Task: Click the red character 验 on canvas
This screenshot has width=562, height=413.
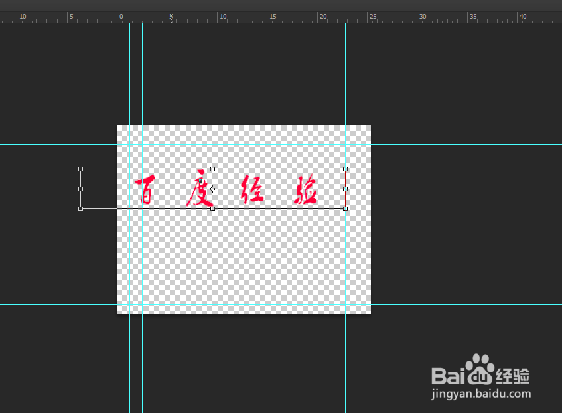Action: pyautogui.click(x=305, y=189)
